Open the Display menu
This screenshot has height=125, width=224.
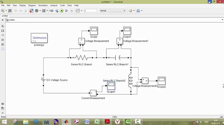tap(23, 5)
